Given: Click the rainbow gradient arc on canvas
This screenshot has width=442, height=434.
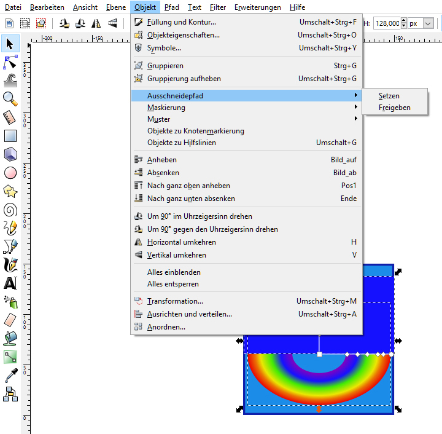Looking at the screenshot, I should coord(264,375).
